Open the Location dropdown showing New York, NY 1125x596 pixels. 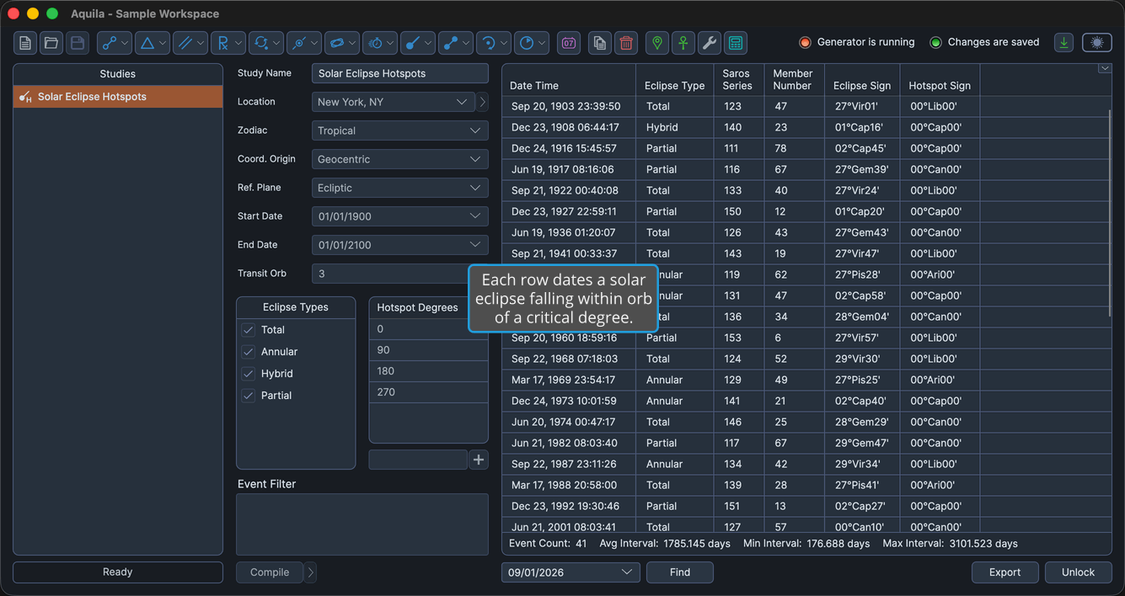394,102
